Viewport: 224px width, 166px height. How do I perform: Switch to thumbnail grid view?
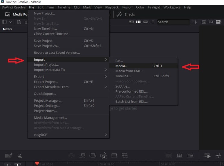tap(138, 22)
